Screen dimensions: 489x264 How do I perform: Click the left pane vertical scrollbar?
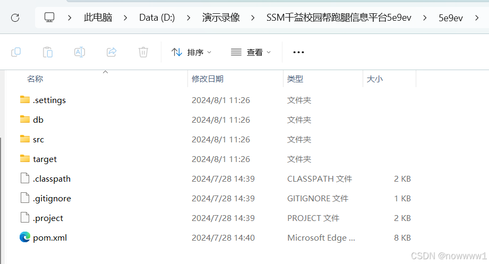click(x=2, y=200)
